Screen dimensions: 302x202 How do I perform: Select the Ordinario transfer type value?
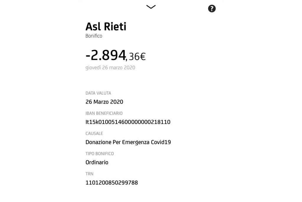coord(97,162)
